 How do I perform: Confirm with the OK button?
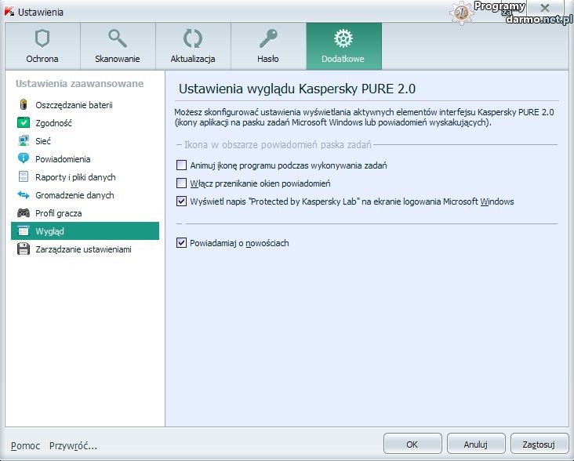412,445
